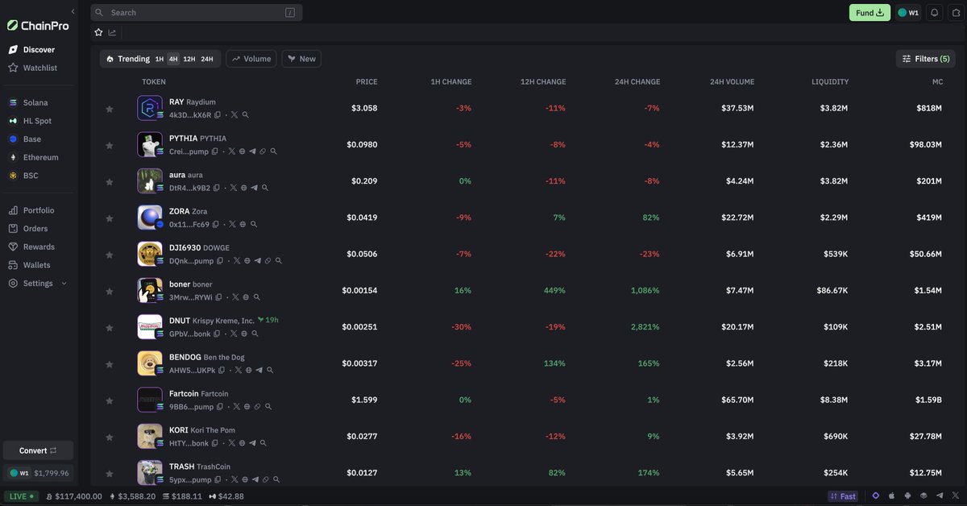Image resolution: width=967 pixels, height=506 pixels.
Task: Collapse the sidebar with the chevron arrow
Action: point(73,11)
